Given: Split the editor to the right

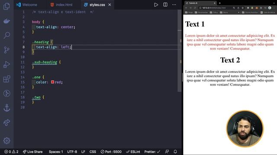Looking at the screenshot, I should click(165, 5).
